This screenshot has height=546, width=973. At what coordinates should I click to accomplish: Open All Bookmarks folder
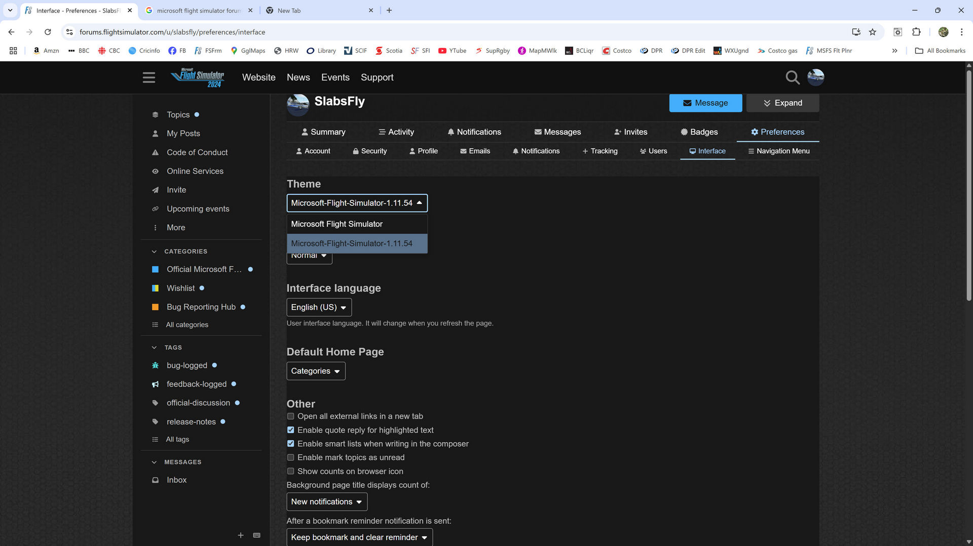[x=940, y=51]
